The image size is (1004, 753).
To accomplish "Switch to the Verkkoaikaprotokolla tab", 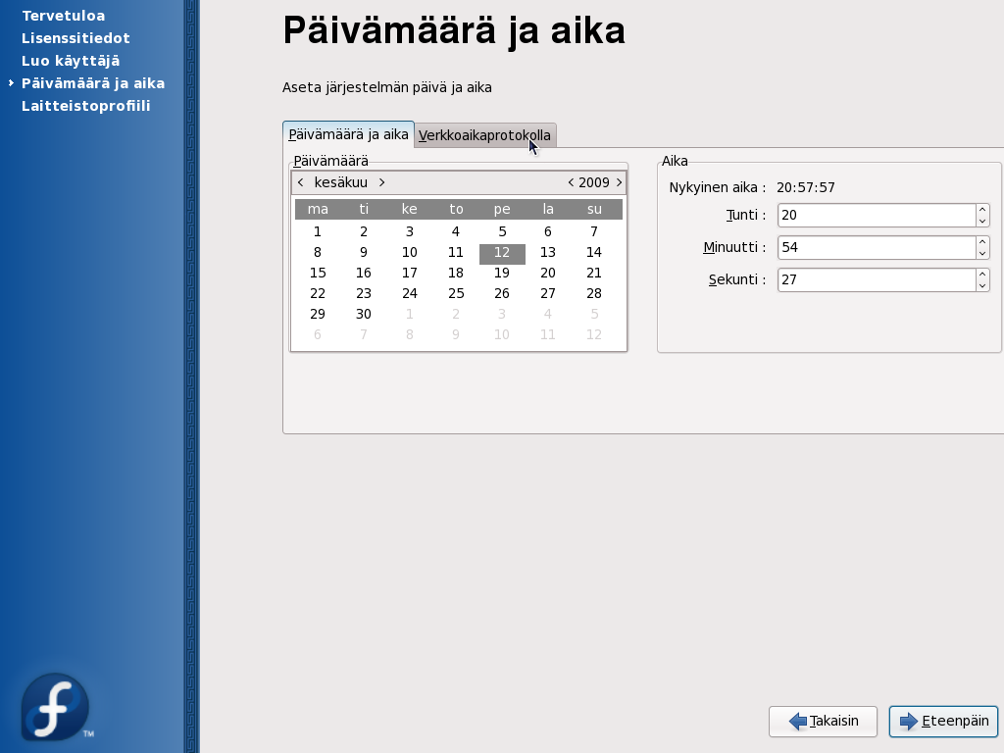I will coord(484,135).
